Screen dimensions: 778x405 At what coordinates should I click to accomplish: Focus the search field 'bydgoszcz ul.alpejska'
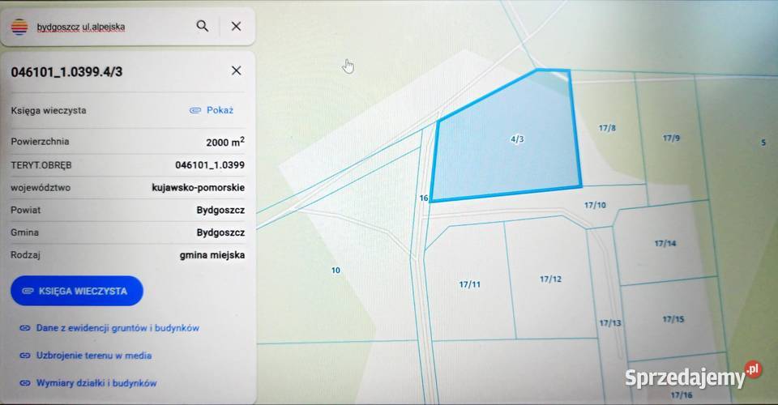click(x=81, y=27)
